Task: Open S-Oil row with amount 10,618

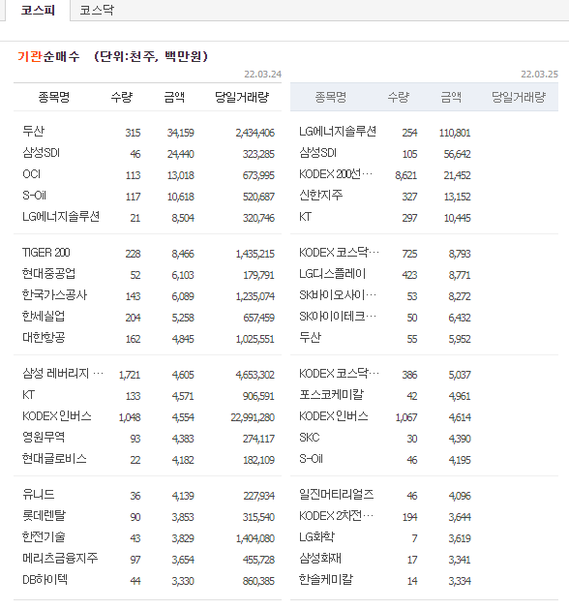Action: [34, 196]
